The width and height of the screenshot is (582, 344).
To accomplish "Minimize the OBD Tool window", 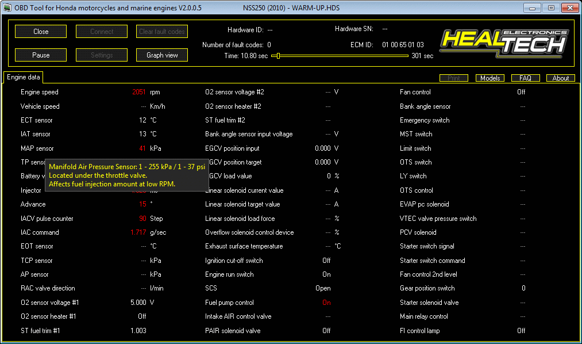I will tap(534, 7).
